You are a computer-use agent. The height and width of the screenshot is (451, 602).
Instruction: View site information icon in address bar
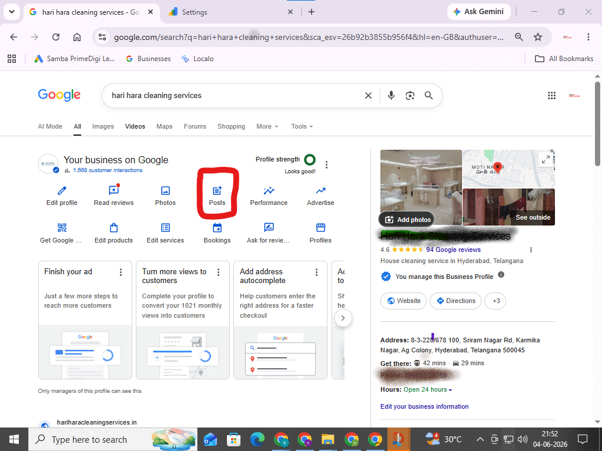coord(102,37)
